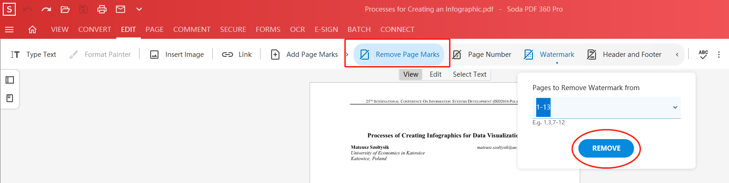
Task: Open the hamburger main menu
Action: pyautogui.click(x=9, y=30)
